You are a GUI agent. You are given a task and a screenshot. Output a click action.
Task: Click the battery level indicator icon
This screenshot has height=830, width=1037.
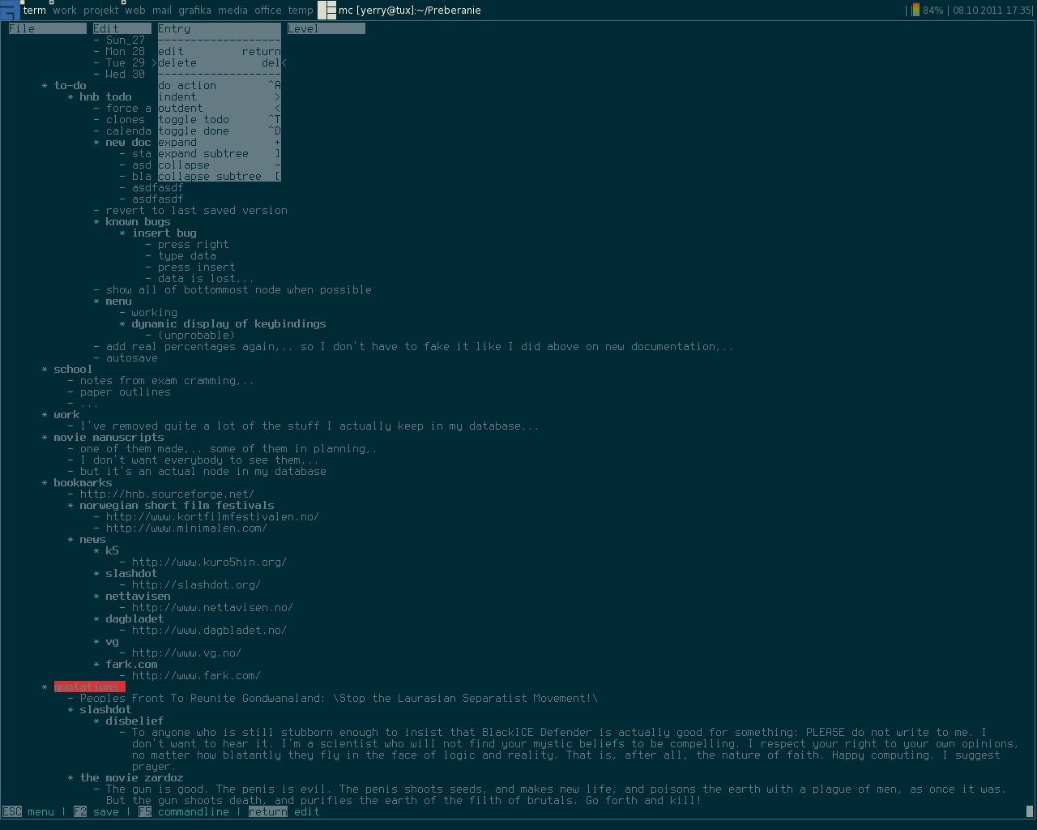[x=915, y=11]
